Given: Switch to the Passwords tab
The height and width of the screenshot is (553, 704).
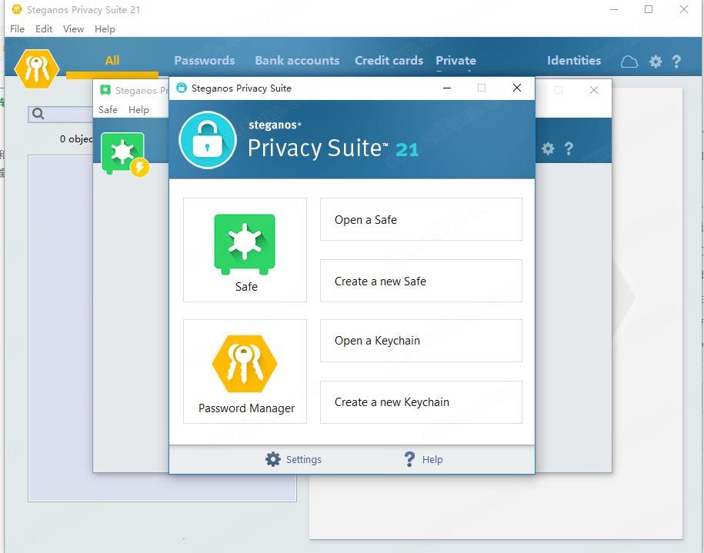Looking at the screenshot, I should (x=205, y=61).
